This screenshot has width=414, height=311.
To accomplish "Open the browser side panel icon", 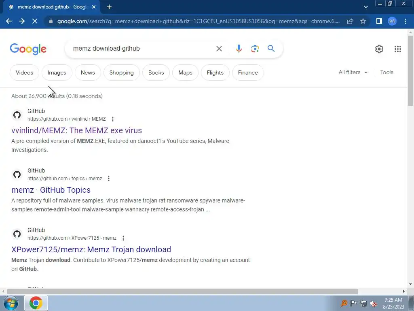I will [379, 21].
